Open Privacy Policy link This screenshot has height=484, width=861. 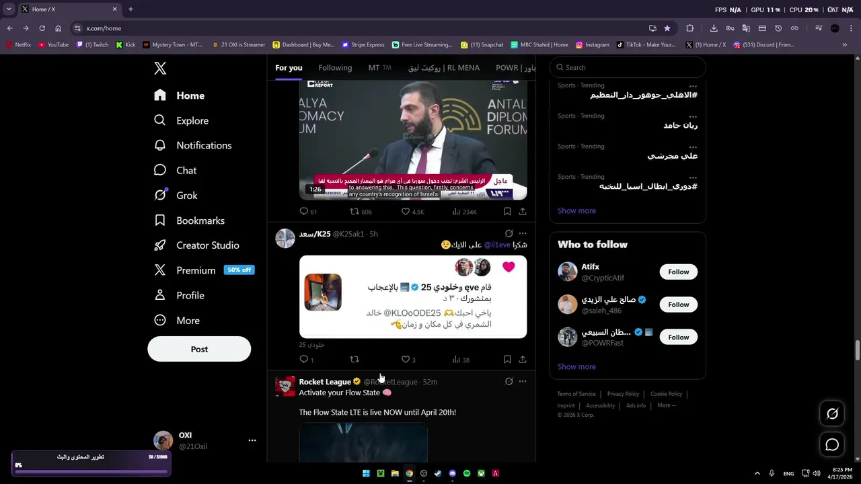pyautogui.click(x=623, y=394)
